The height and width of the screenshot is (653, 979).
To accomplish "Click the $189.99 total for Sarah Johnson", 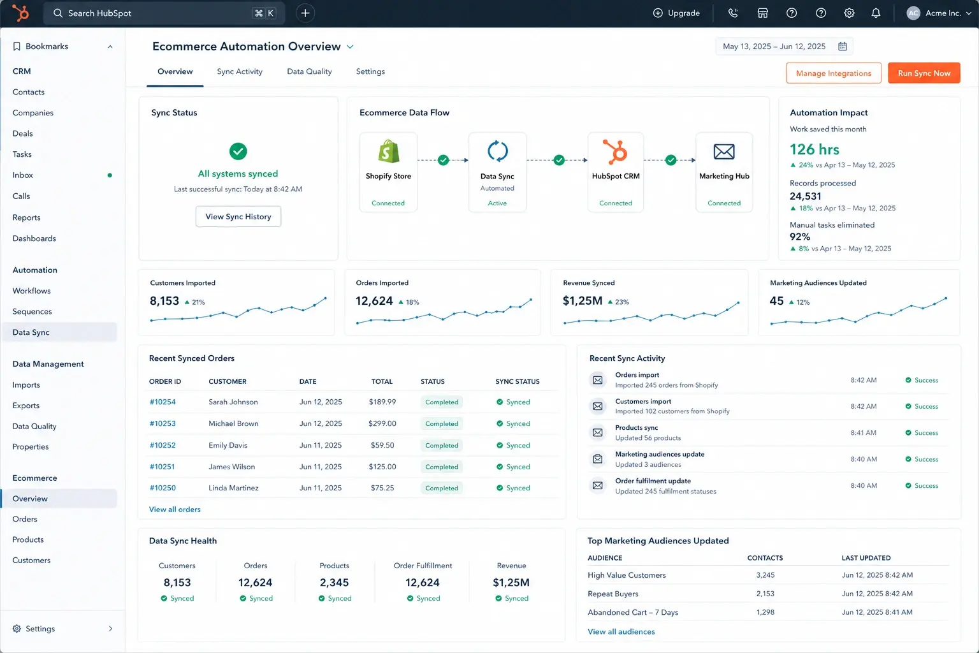I will pos(382,402).
